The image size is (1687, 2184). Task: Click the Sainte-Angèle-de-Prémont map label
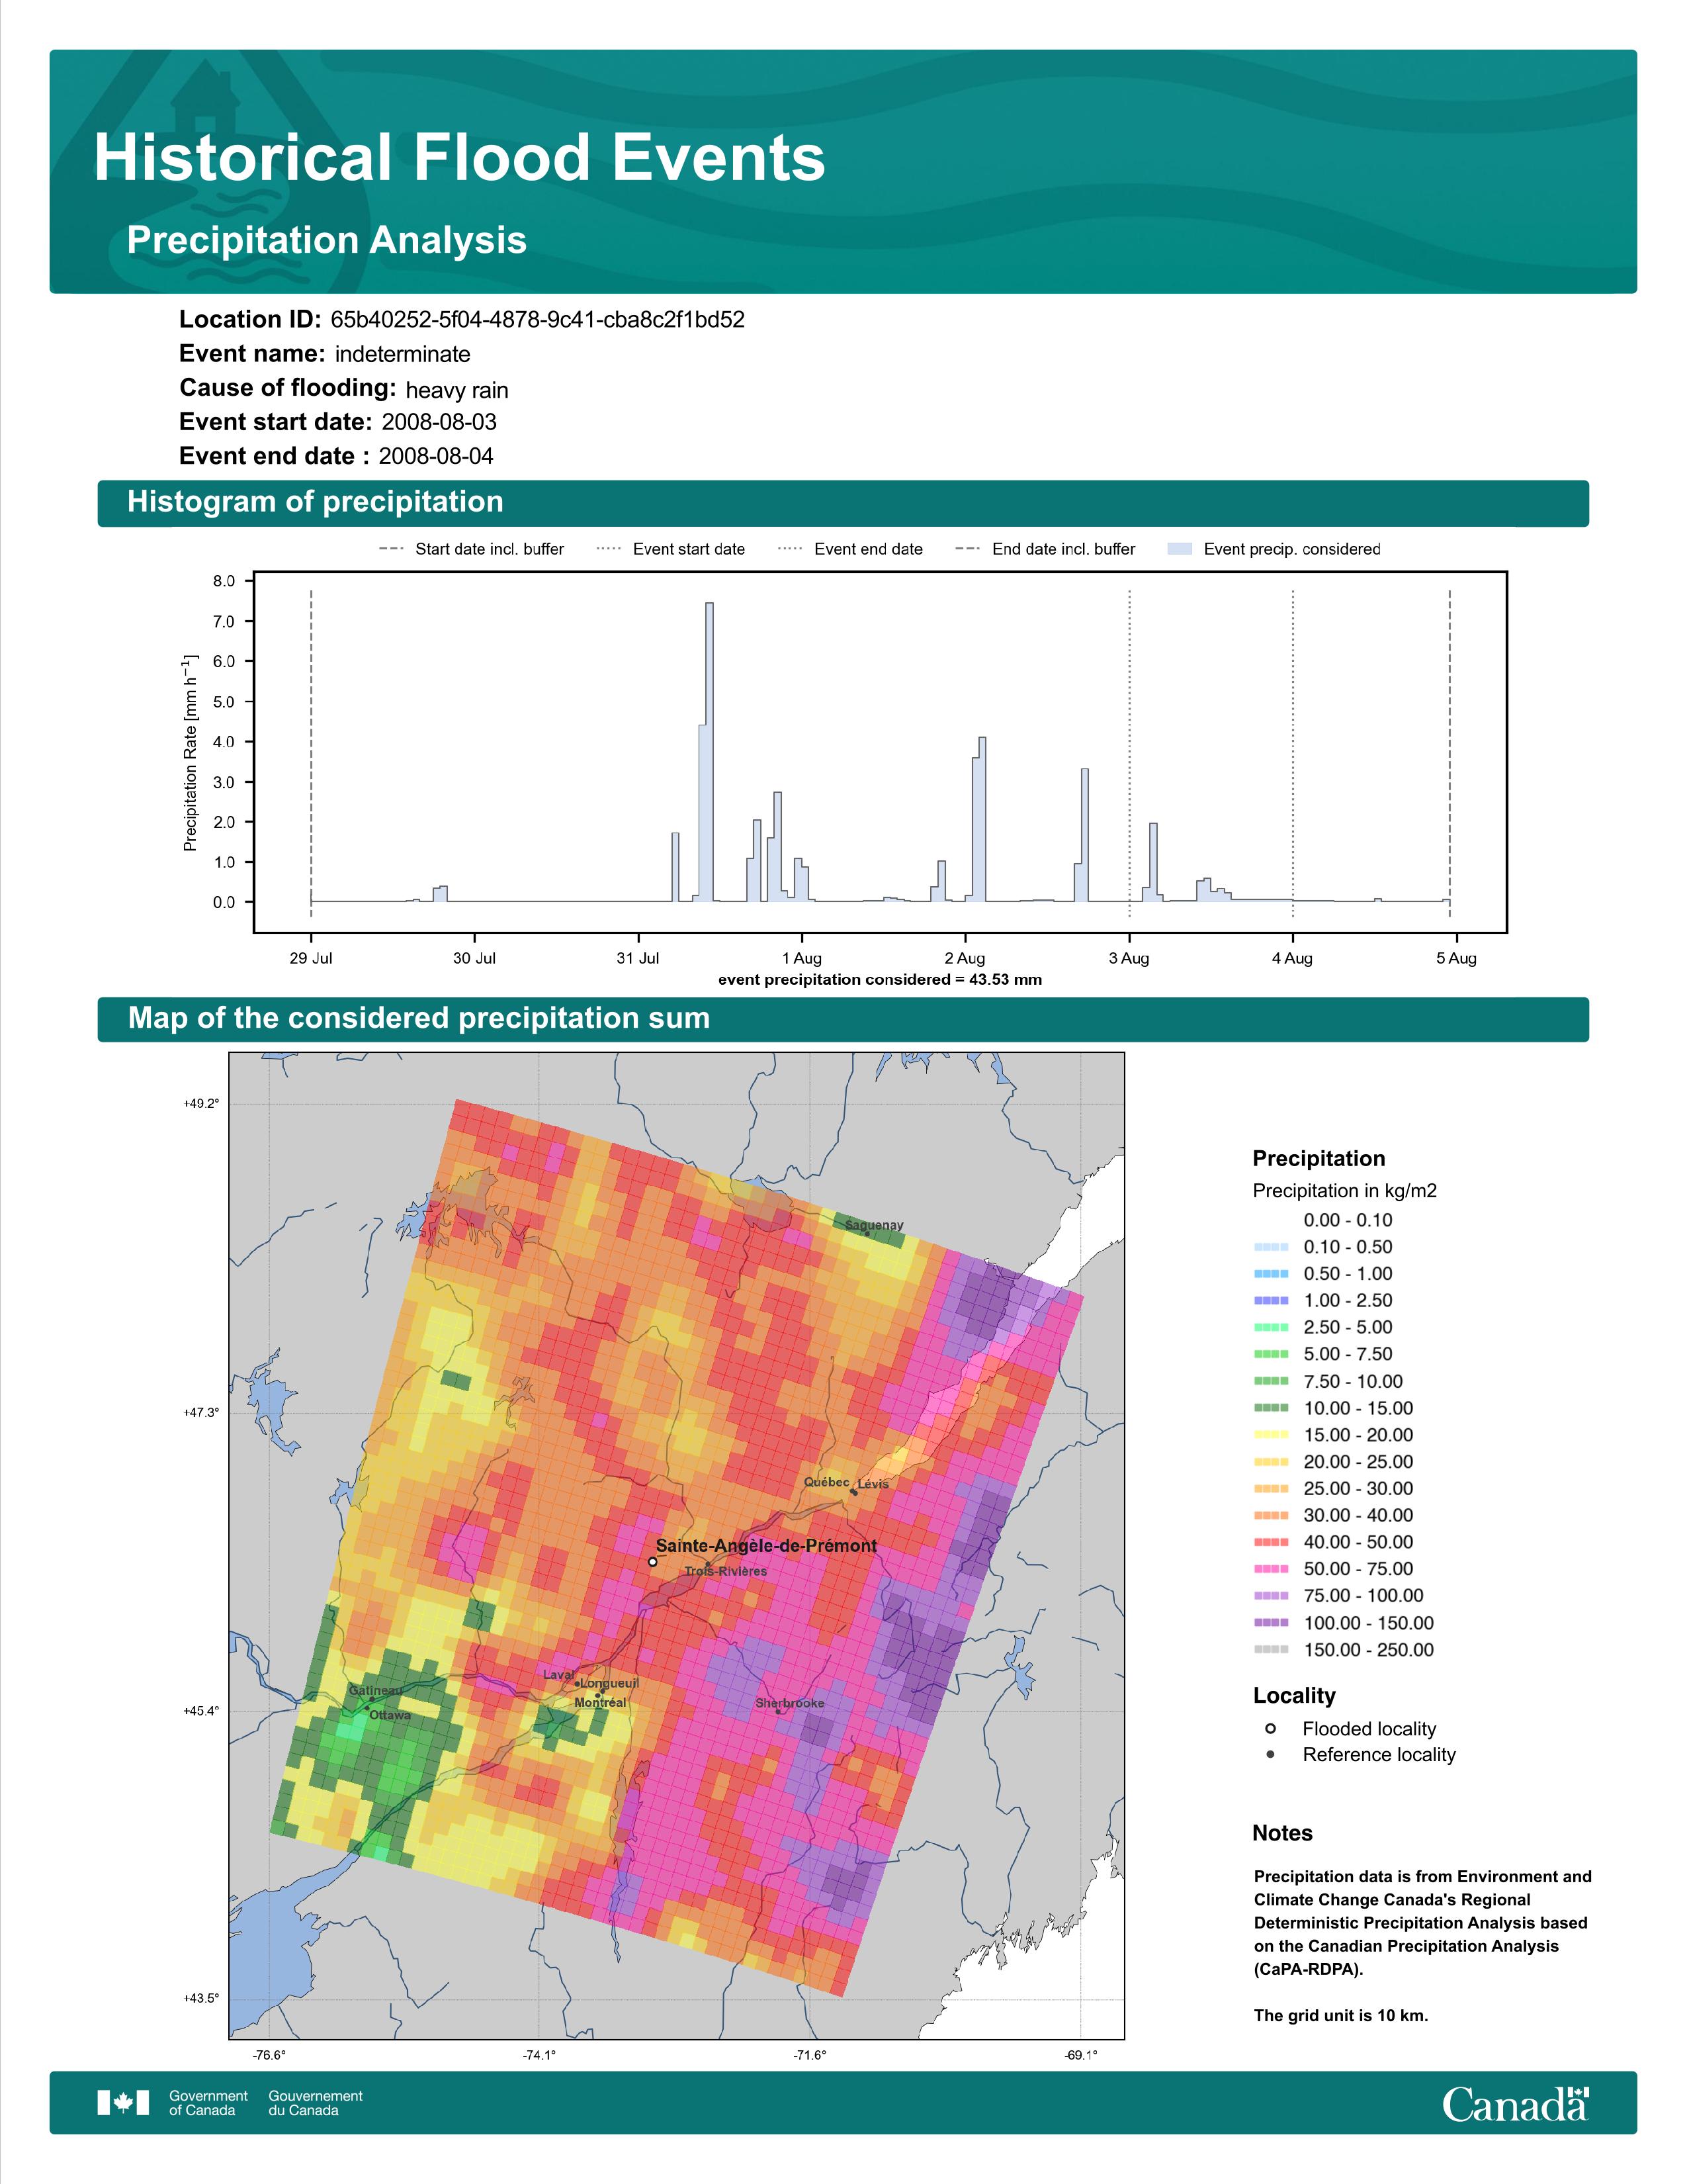click(x=767, y=1546)
